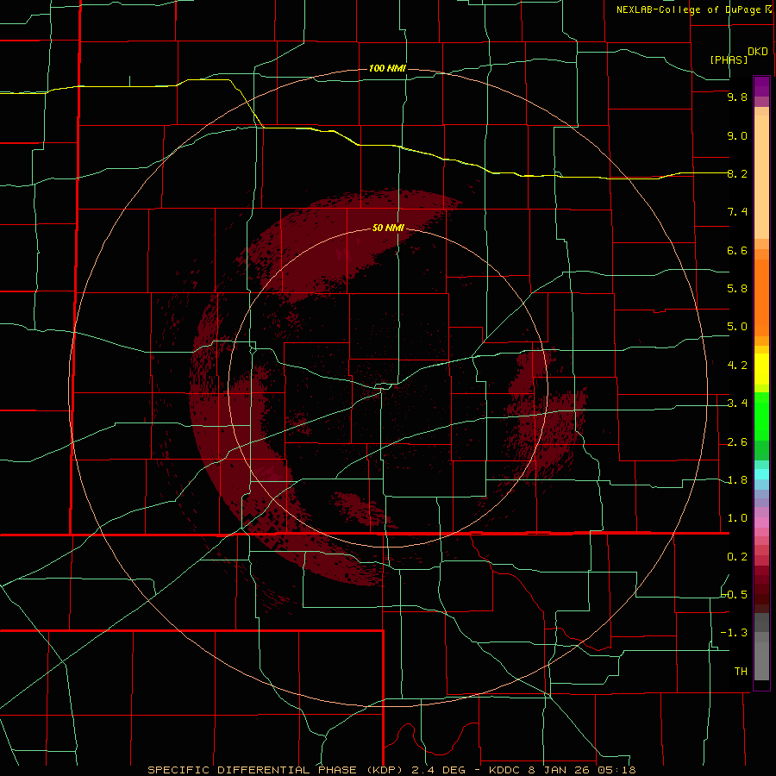Click the TH label at the scale bottom
Image resolution: width=776 pixels, height=776 pixels.
(x=741, y=672)
